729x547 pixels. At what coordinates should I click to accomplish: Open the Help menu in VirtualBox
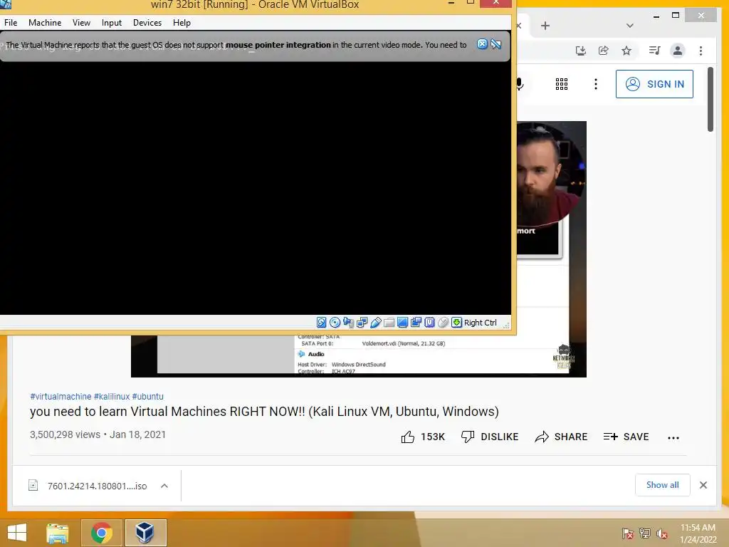click(x=182, y=22)
